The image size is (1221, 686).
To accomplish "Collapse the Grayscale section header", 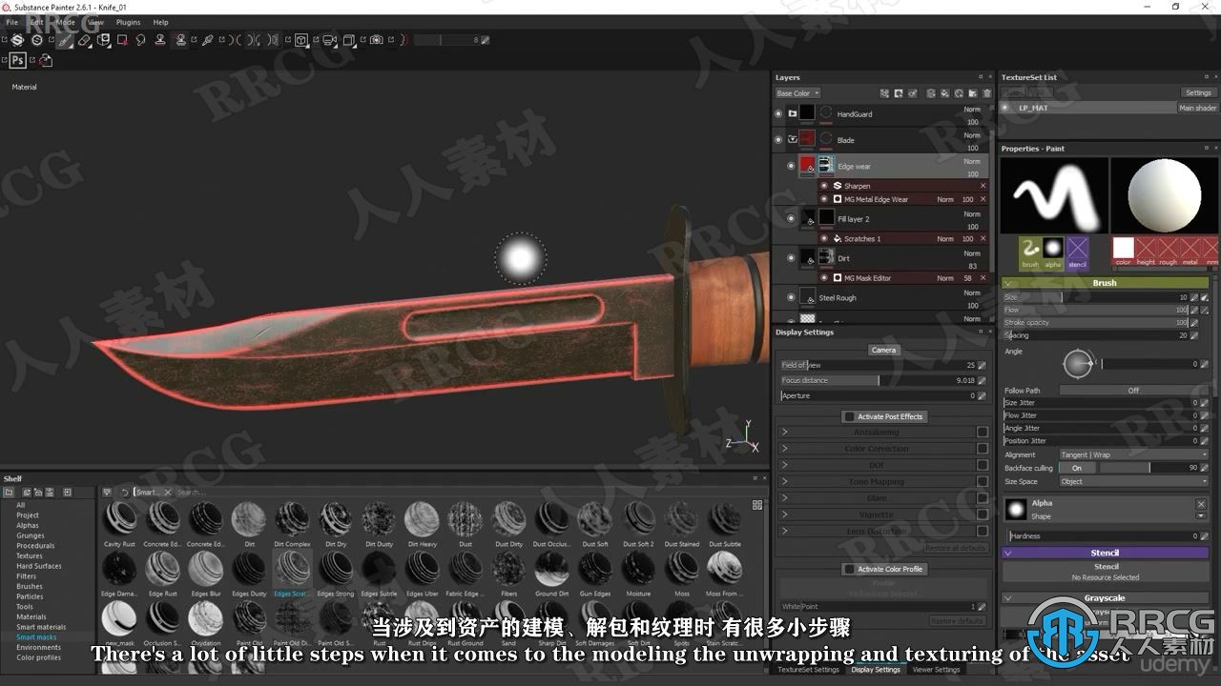I will click(1105, 598).
